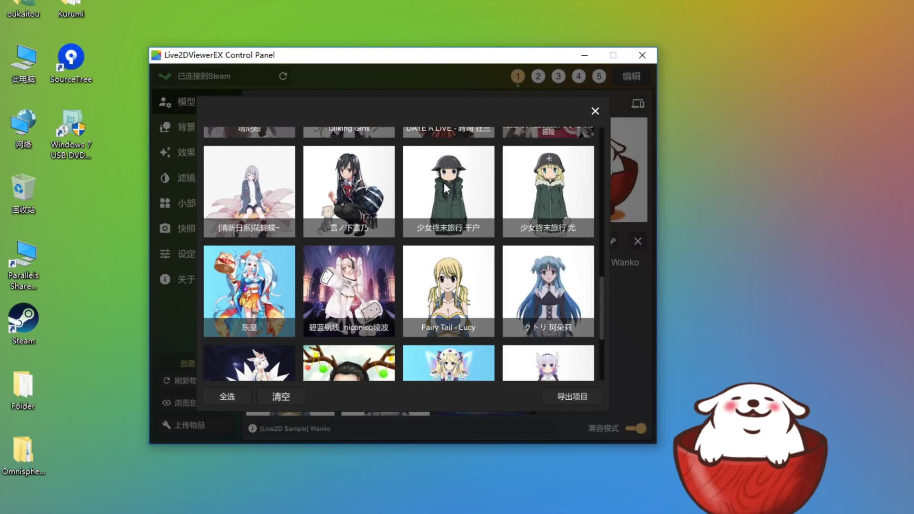Viewport: 914px width, 514px height.
Task: Open the 滤镜 (filter) sidebar section
Action: (177, 178)
